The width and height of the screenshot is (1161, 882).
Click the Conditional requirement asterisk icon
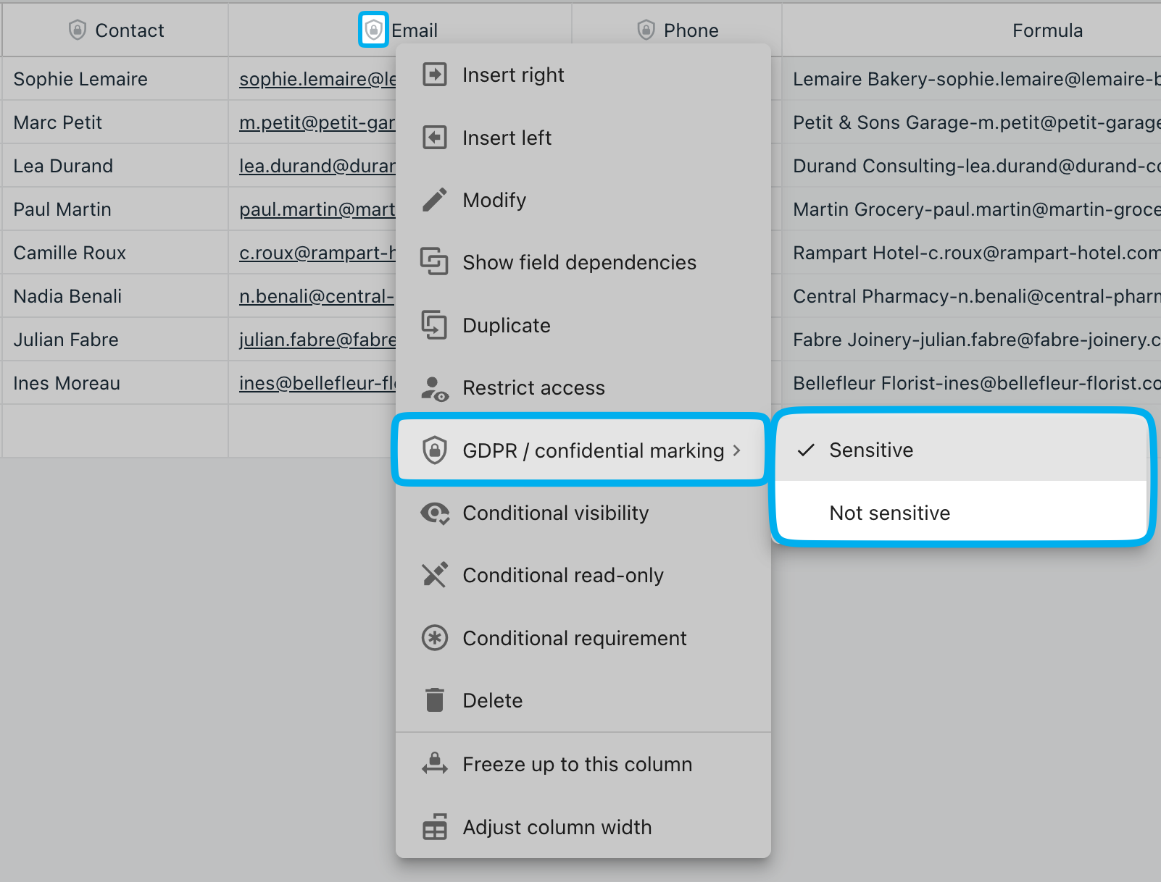tap(435, 638)
